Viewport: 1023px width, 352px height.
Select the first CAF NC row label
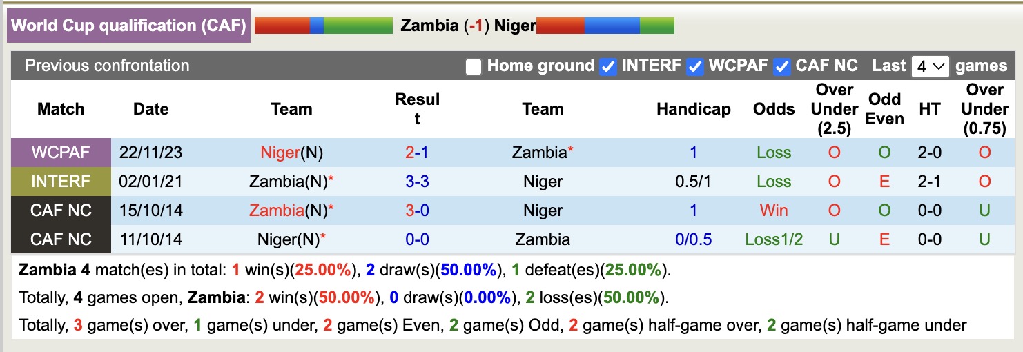(x=61, y=211)
